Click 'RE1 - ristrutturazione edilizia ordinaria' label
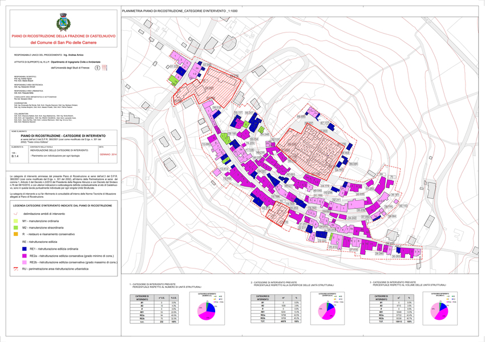 tap(54, 249)
